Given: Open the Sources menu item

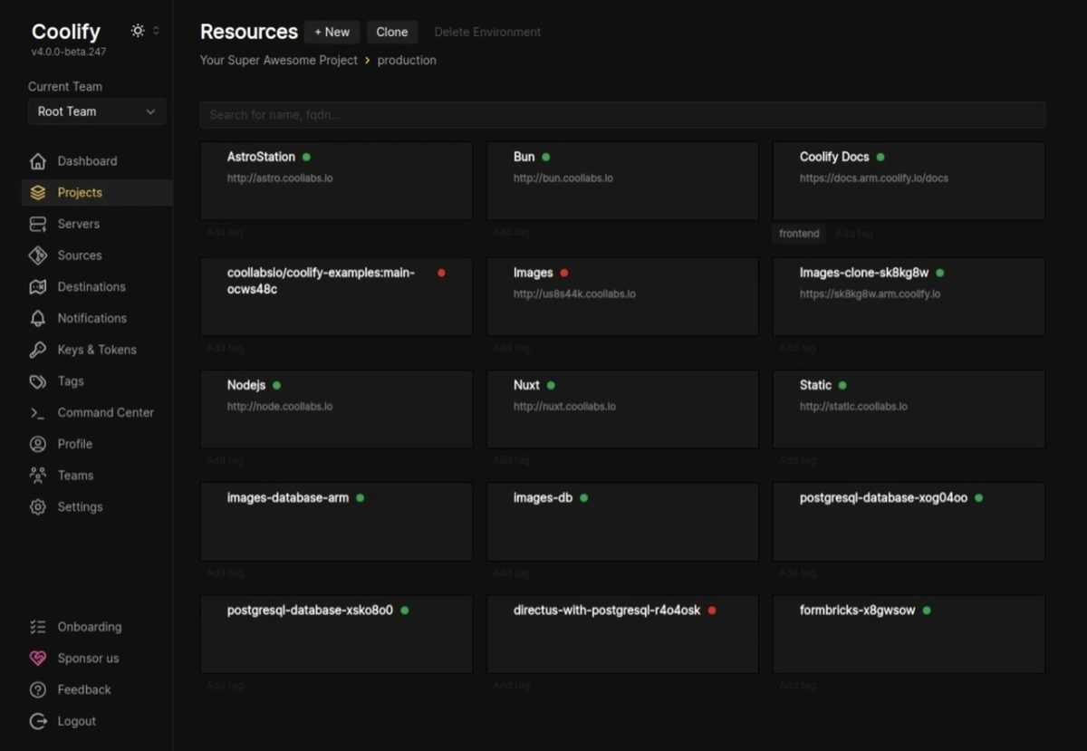Looking at the screenshot, I should pyautogui.click(x=97, y=255).
